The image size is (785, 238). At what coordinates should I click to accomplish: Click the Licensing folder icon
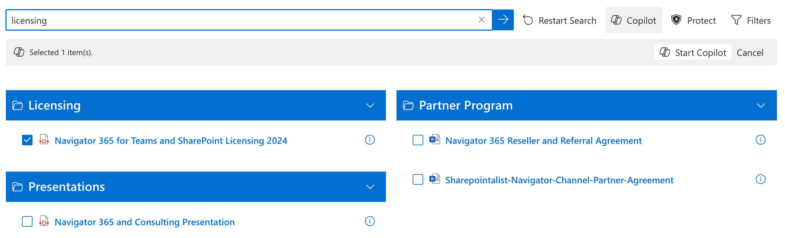tap(18, 105)
